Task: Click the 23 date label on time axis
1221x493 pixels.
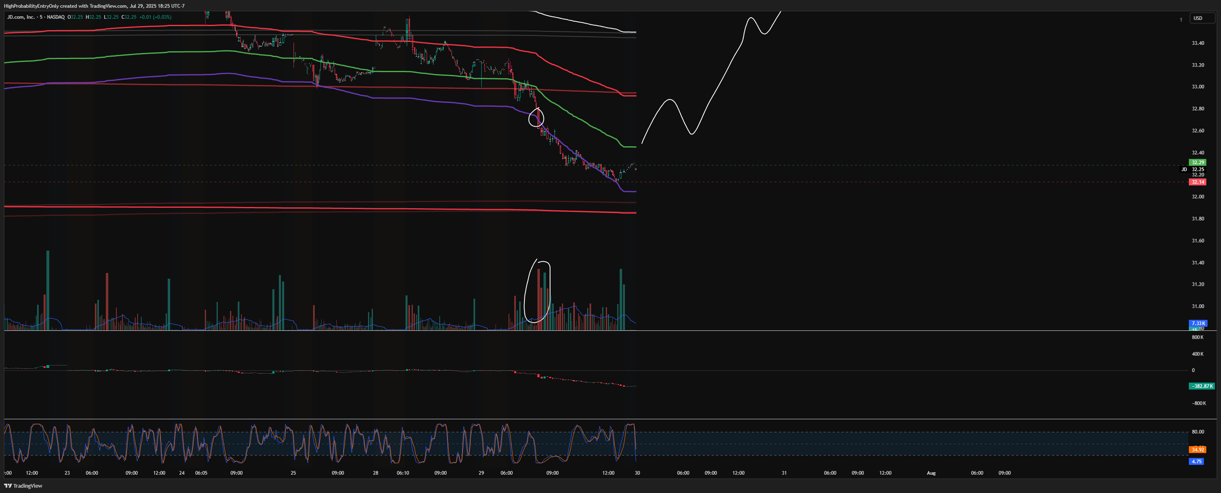Action: (x=67, y=473)
